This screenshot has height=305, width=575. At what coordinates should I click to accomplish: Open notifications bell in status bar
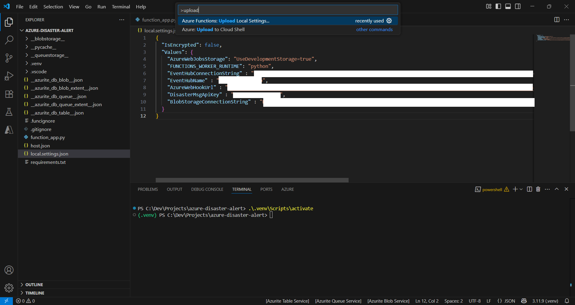567,301
